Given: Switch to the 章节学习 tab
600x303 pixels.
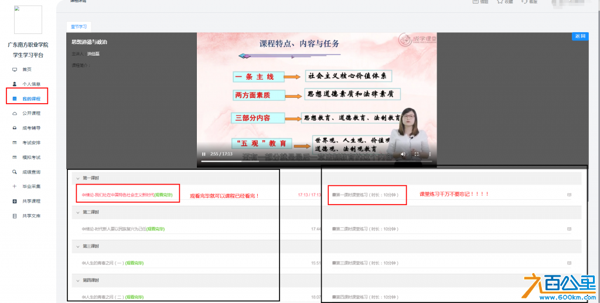Looking at the screenshot, I should click(79, 27).
